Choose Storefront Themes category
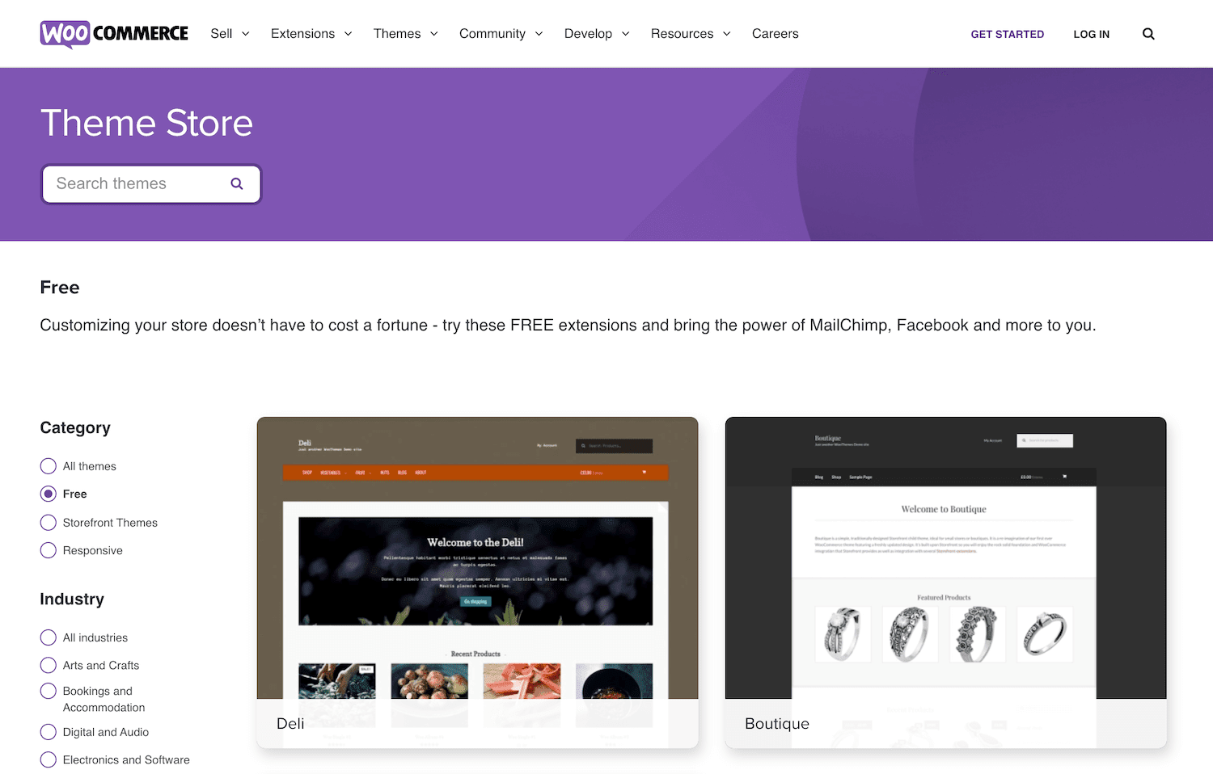 point(48,522)
